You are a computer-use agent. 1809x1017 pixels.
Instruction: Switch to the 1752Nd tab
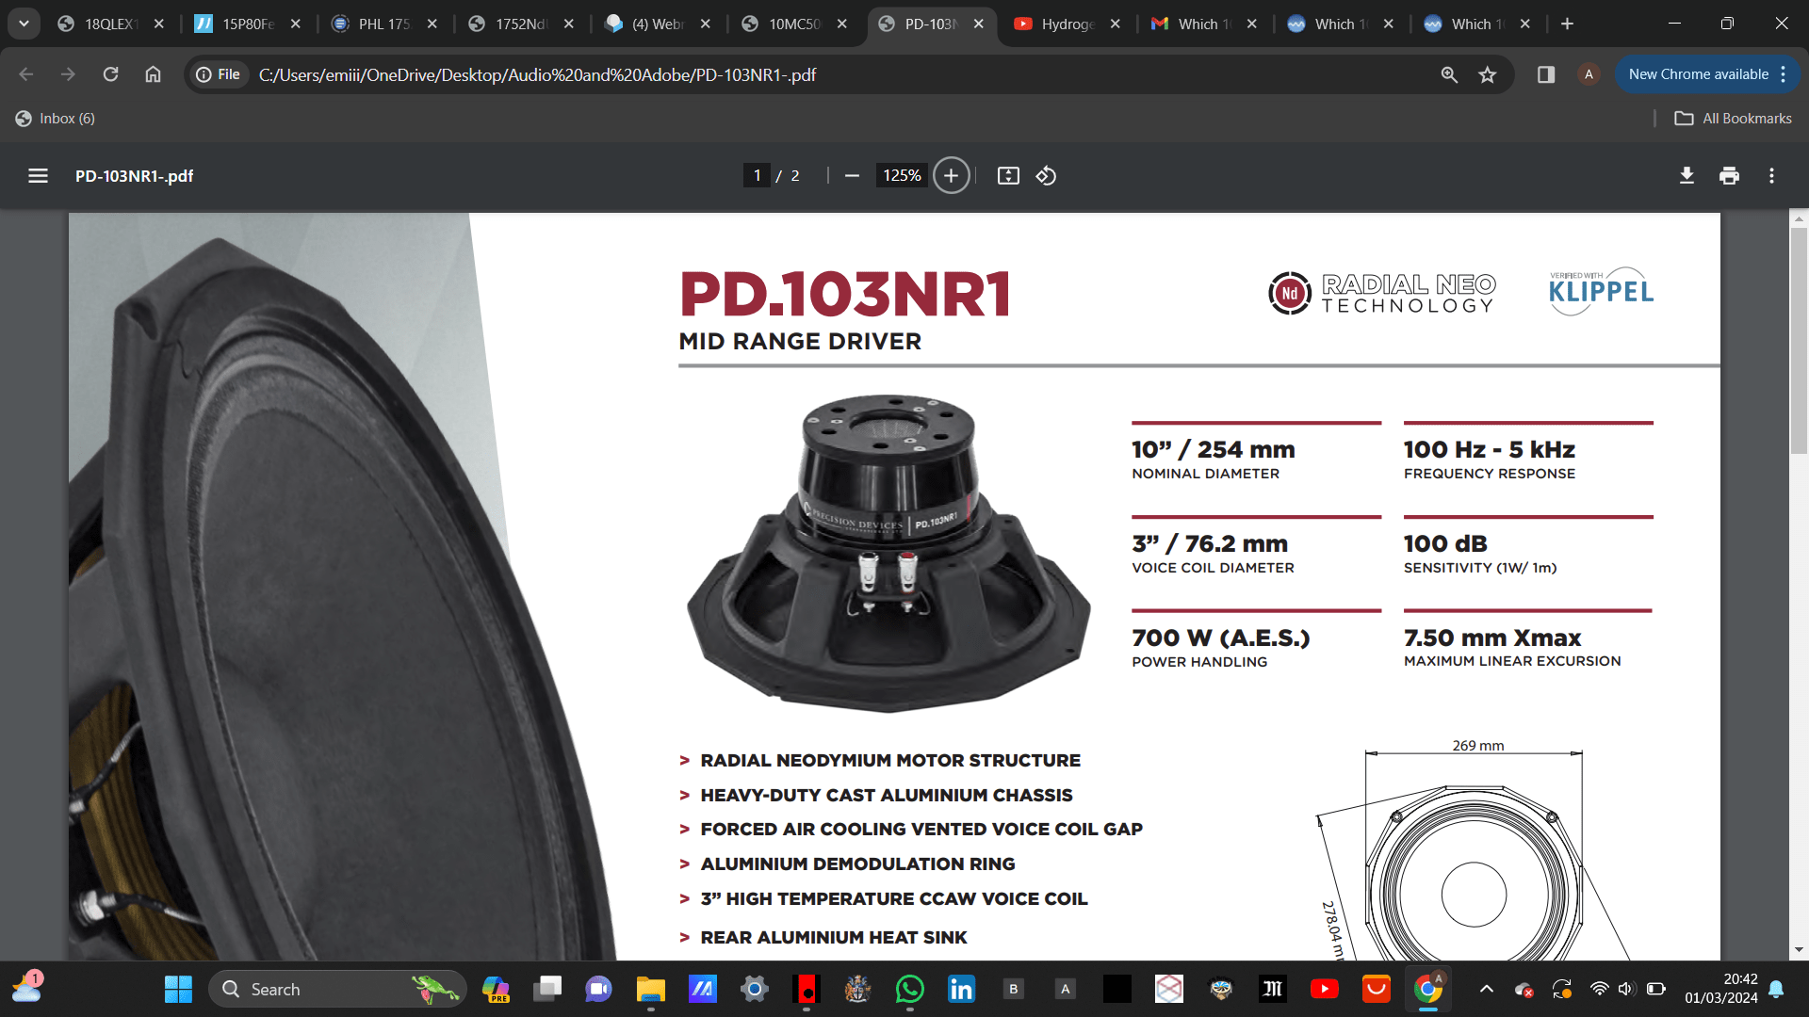(x=521, y=24)
